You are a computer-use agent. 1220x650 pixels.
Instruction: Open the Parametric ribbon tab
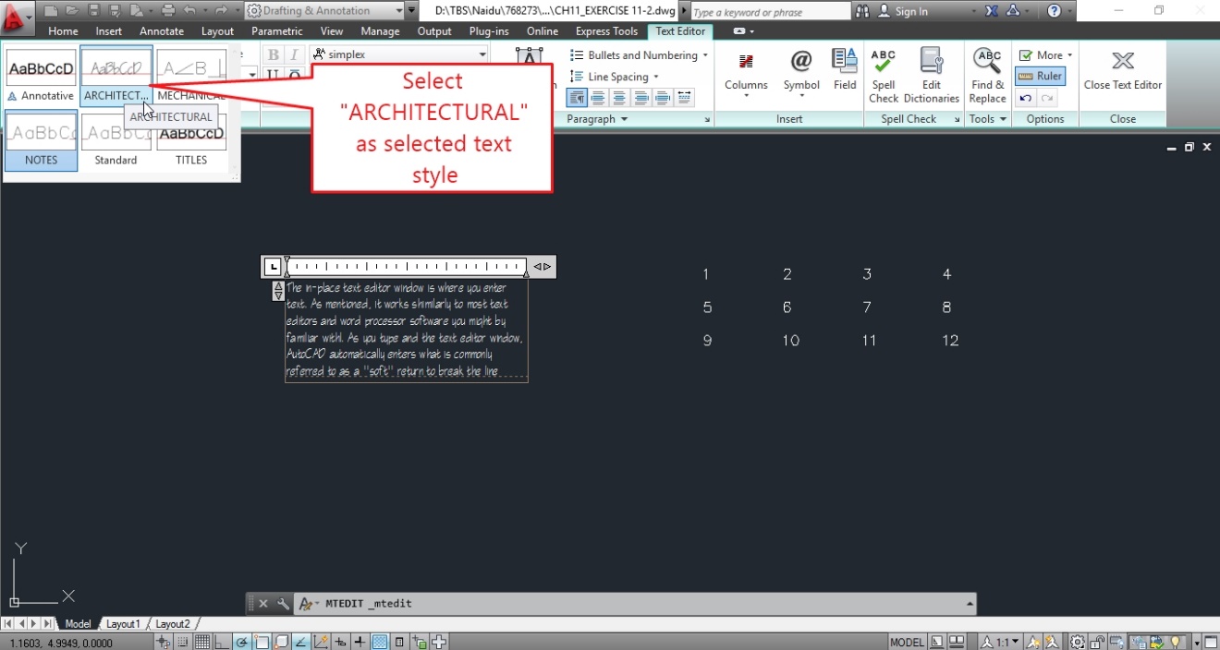click(277, 30)
